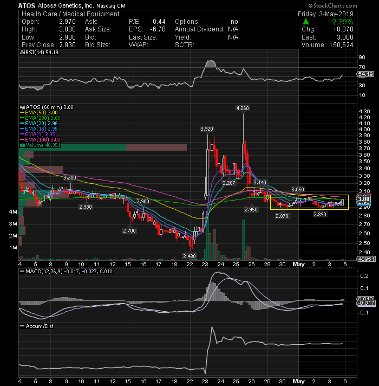Click the 3.920 high price label

(207, 129)
